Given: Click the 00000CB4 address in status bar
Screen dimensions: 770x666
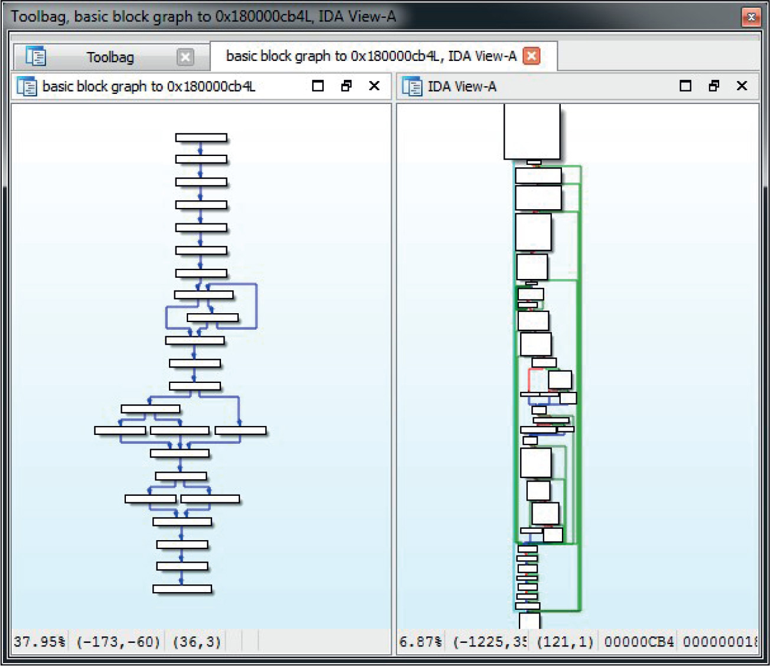Looking at the screenshot, I should pyautogui.click(x=639, y=642).
